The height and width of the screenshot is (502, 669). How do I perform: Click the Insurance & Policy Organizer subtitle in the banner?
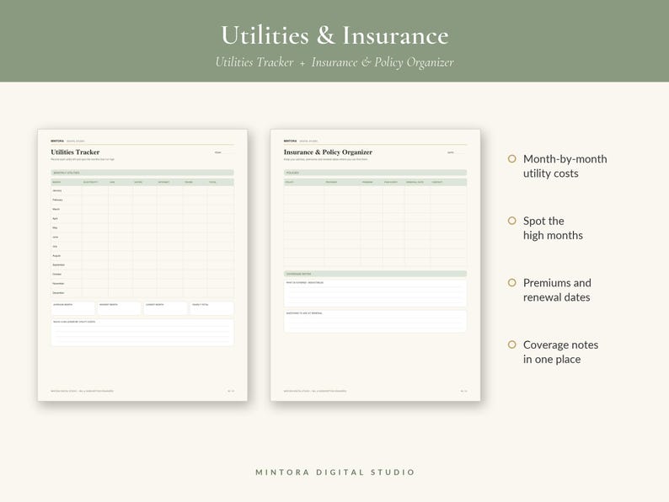pyautogui.click(x=383, y=62)
